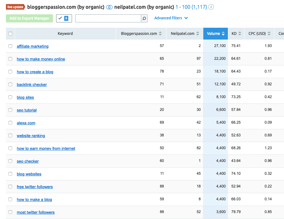Click the Keyword column header
The width and height of the screenshot is (284, 219).
[65, 33]
